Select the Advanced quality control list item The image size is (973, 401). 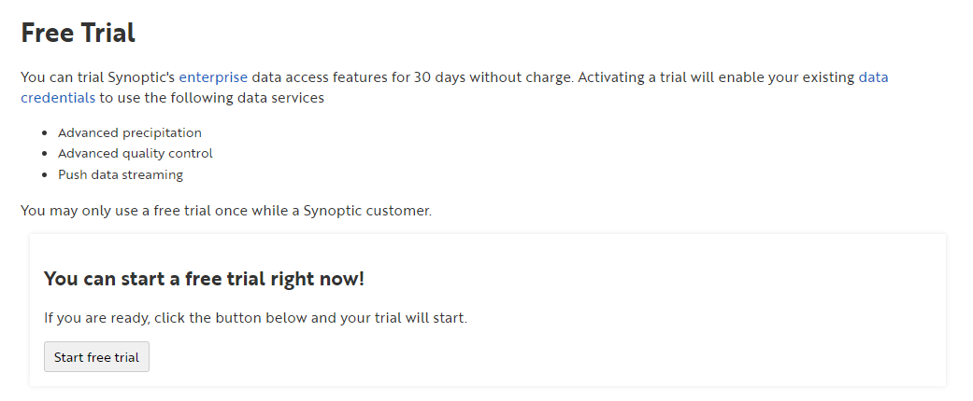[136, 154]
